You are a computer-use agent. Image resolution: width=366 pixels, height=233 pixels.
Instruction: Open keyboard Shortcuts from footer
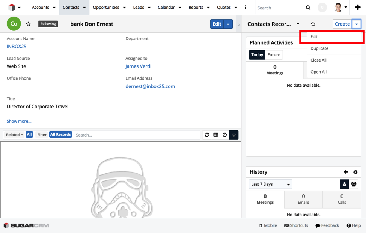(296, 225)
